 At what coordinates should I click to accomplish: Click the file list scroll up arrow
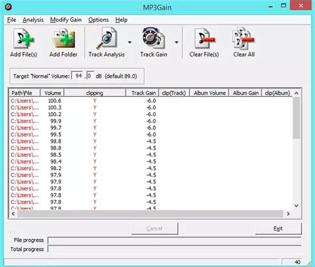tap(296, 93)
